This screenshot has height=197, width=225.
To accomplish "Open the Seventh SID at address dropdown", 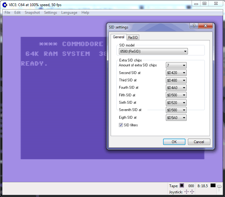I will [176, 110].
